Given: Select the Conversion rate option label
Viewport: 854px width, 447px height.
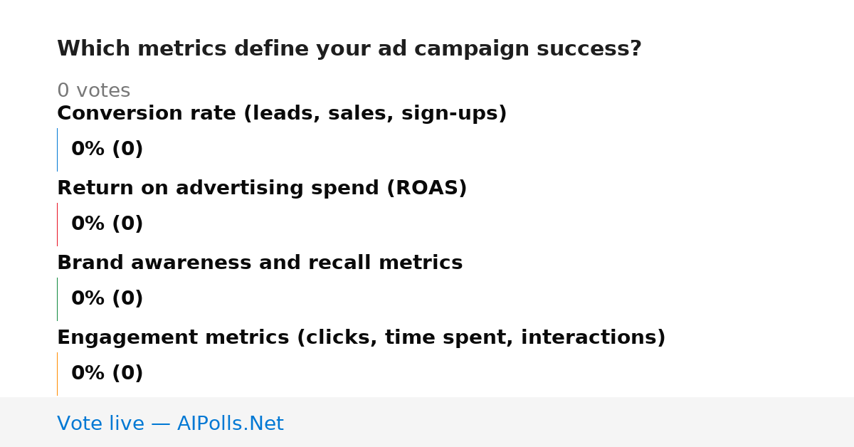Looking at the screenshot, I should [282, 114].
